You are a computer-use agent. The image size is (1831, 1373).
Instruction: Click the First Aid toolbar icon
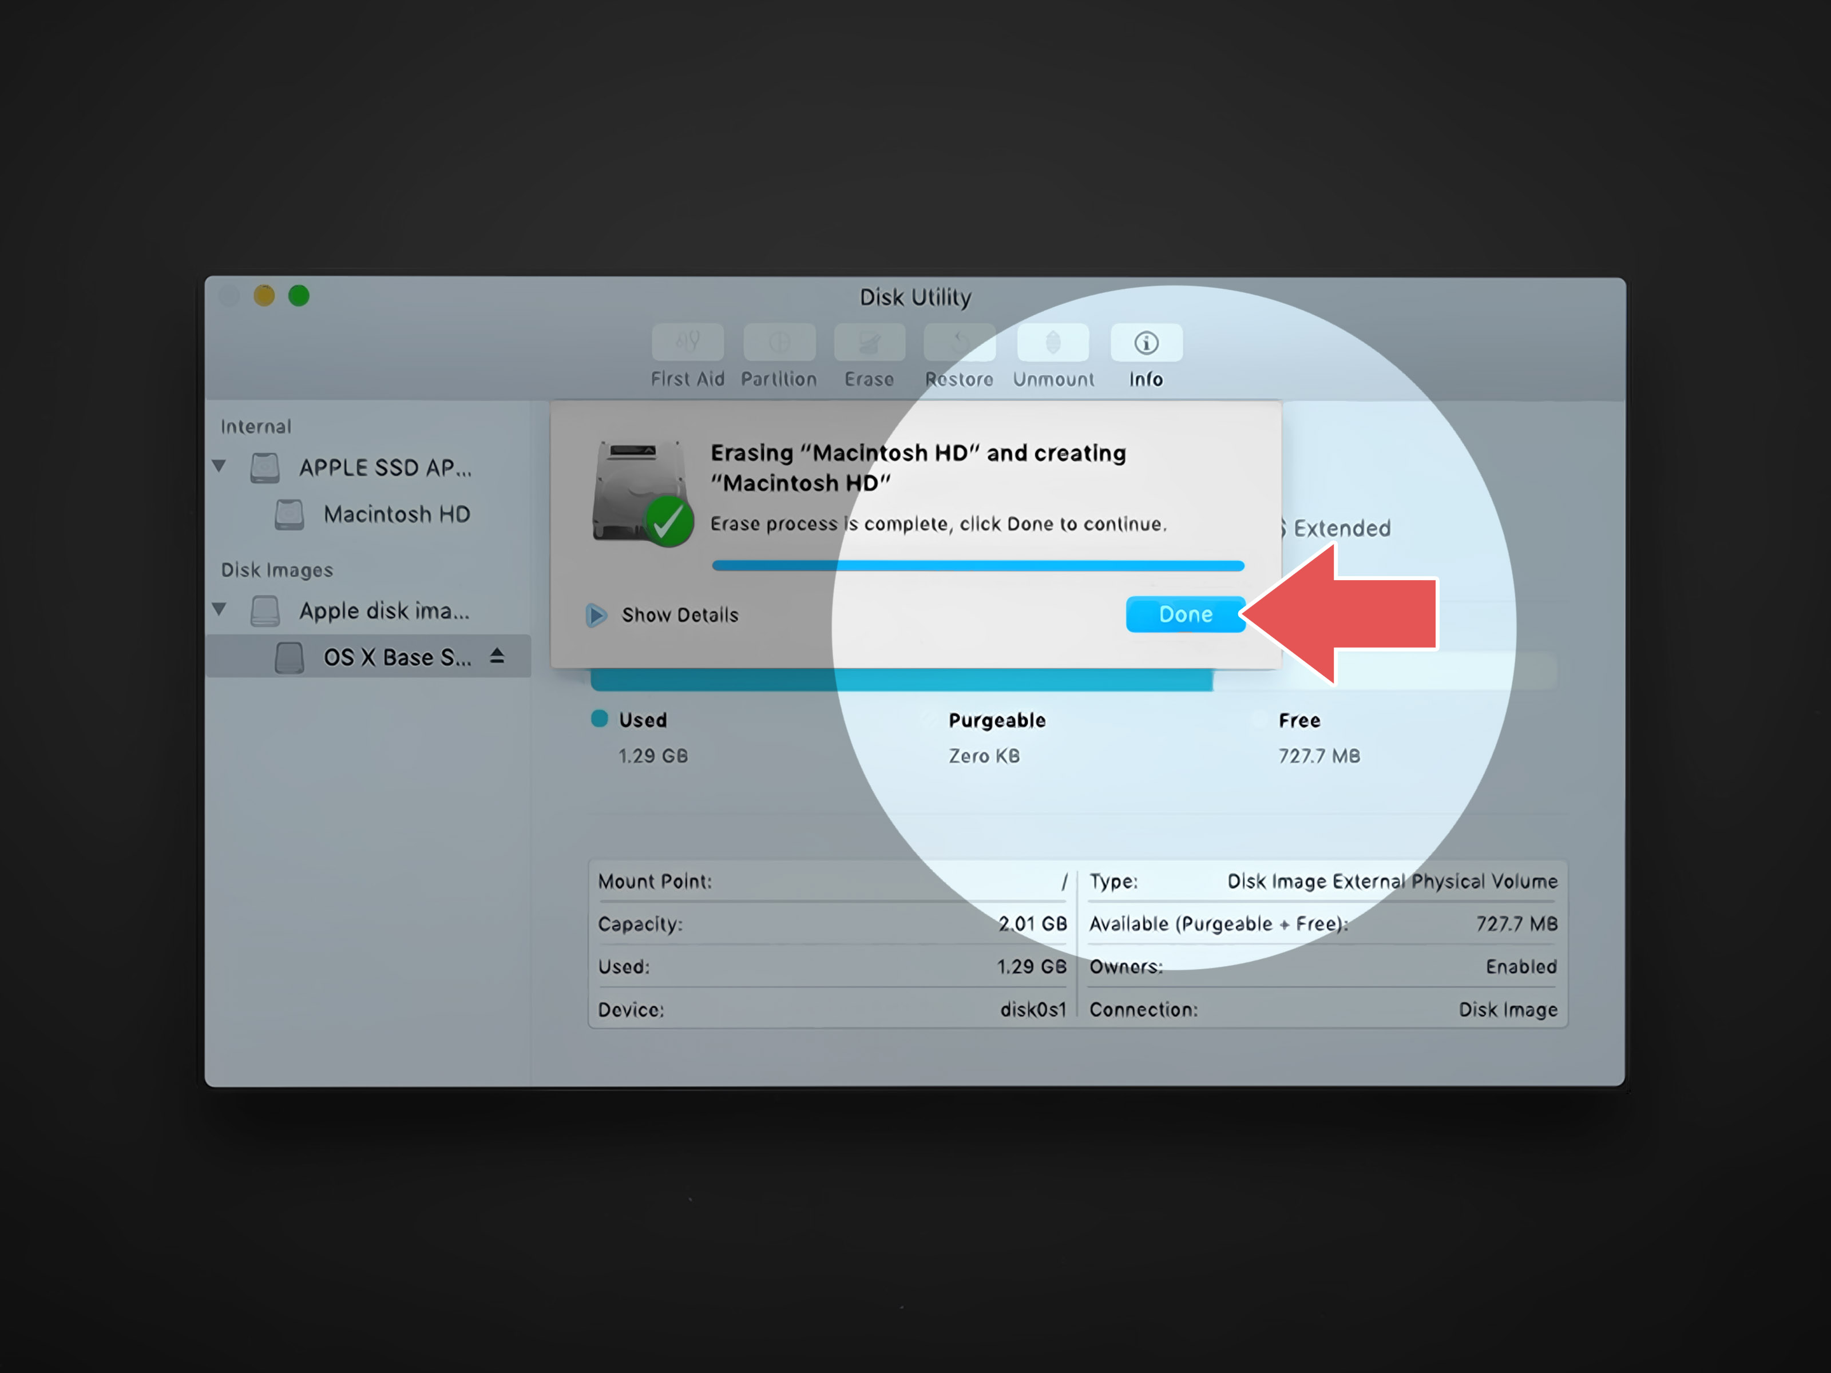click(x=687, y=343)
